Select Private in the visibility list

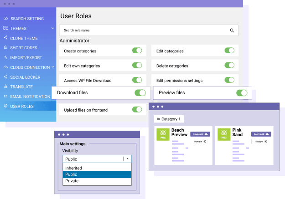click(x=72, y=181)
